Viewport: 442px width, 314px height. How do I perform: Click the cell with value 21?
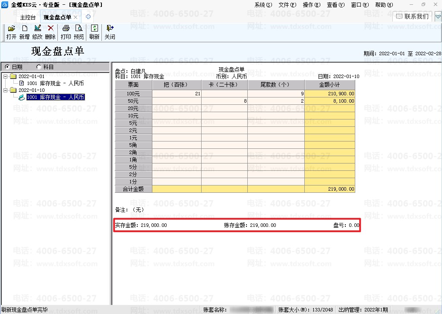coord(177,94)
